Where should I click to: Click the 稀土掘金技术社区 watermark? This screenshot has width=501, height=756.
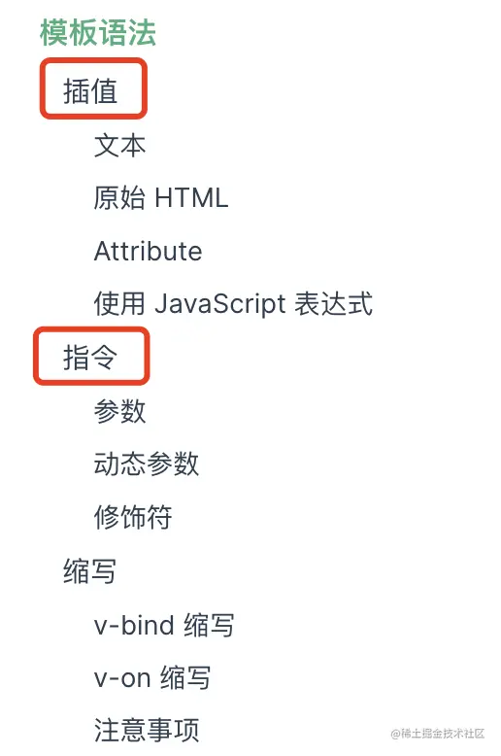(x=438, y=734)
